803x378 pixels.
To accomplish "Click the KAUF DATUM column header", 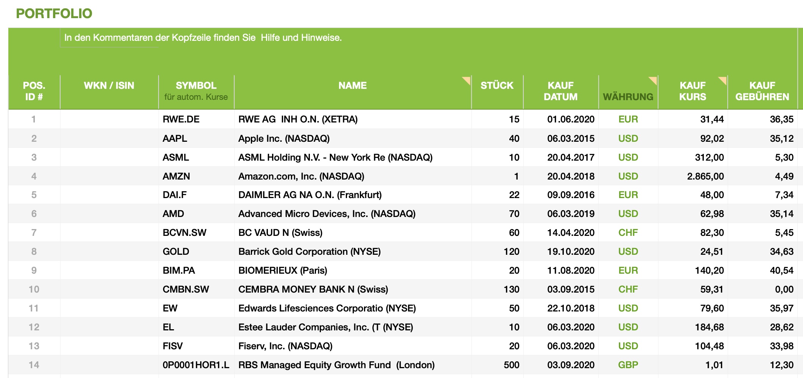I will click(560, 91).
